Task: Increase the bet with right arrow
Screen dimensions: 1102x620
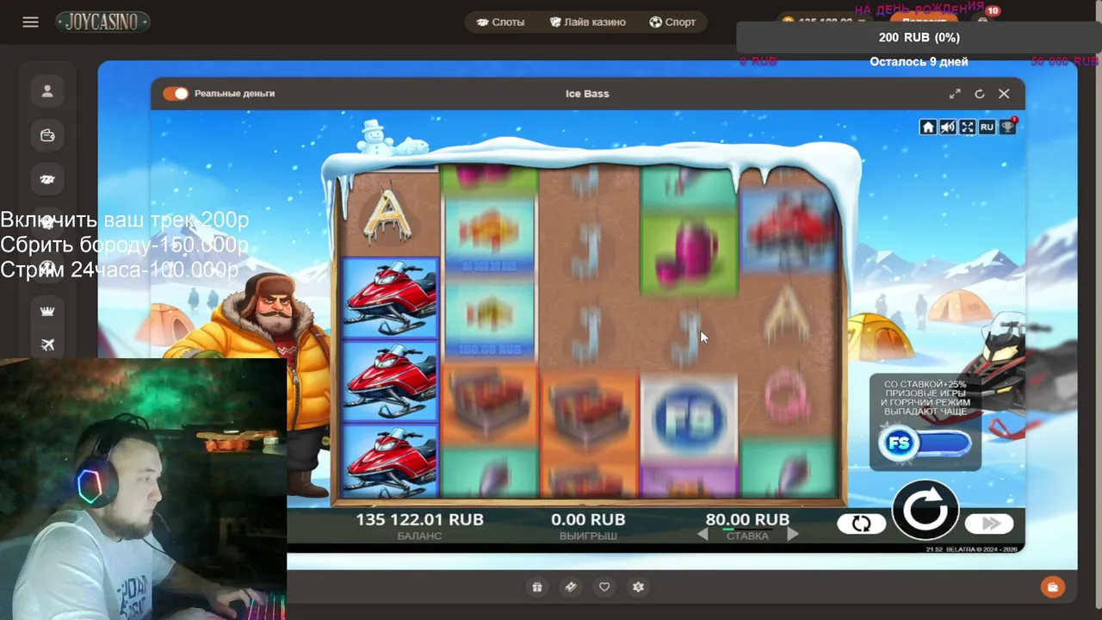Action: click(x=793, y=535)
